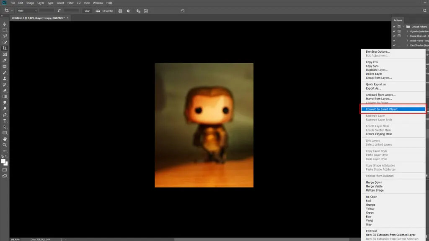
Task: Select the Horizontal Type tool
Action: tap(5, 121)
